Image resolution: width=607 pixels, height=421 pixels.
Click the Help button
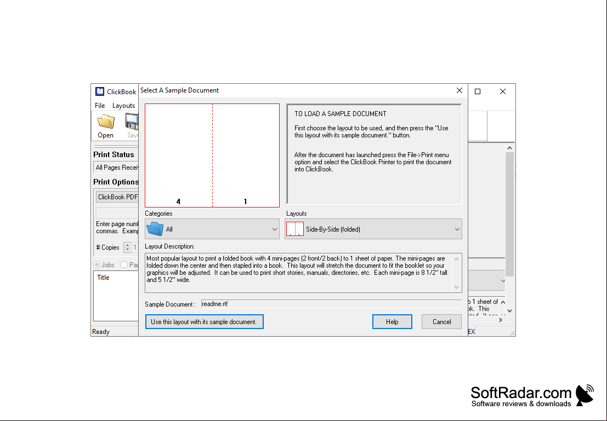pos(392,322)
